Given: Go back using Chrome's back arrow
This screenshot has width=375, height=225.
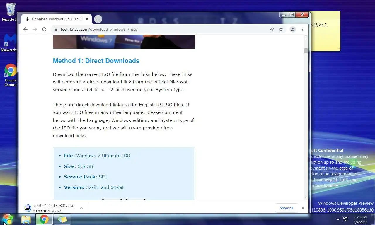Looking at the screenshot, I should (25, 29).
